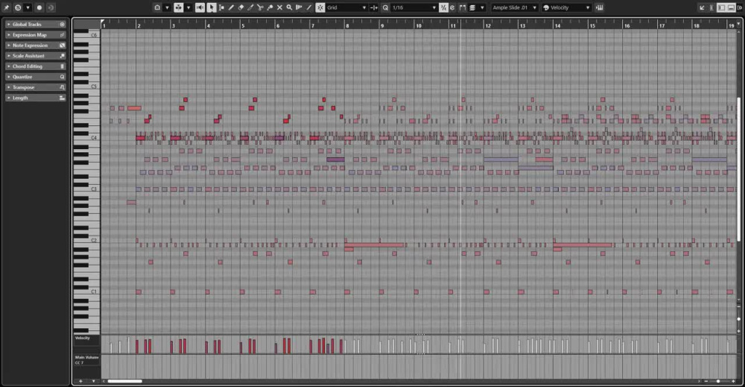
Task: Add a controller lane with the + button
Action: point(80,381)
